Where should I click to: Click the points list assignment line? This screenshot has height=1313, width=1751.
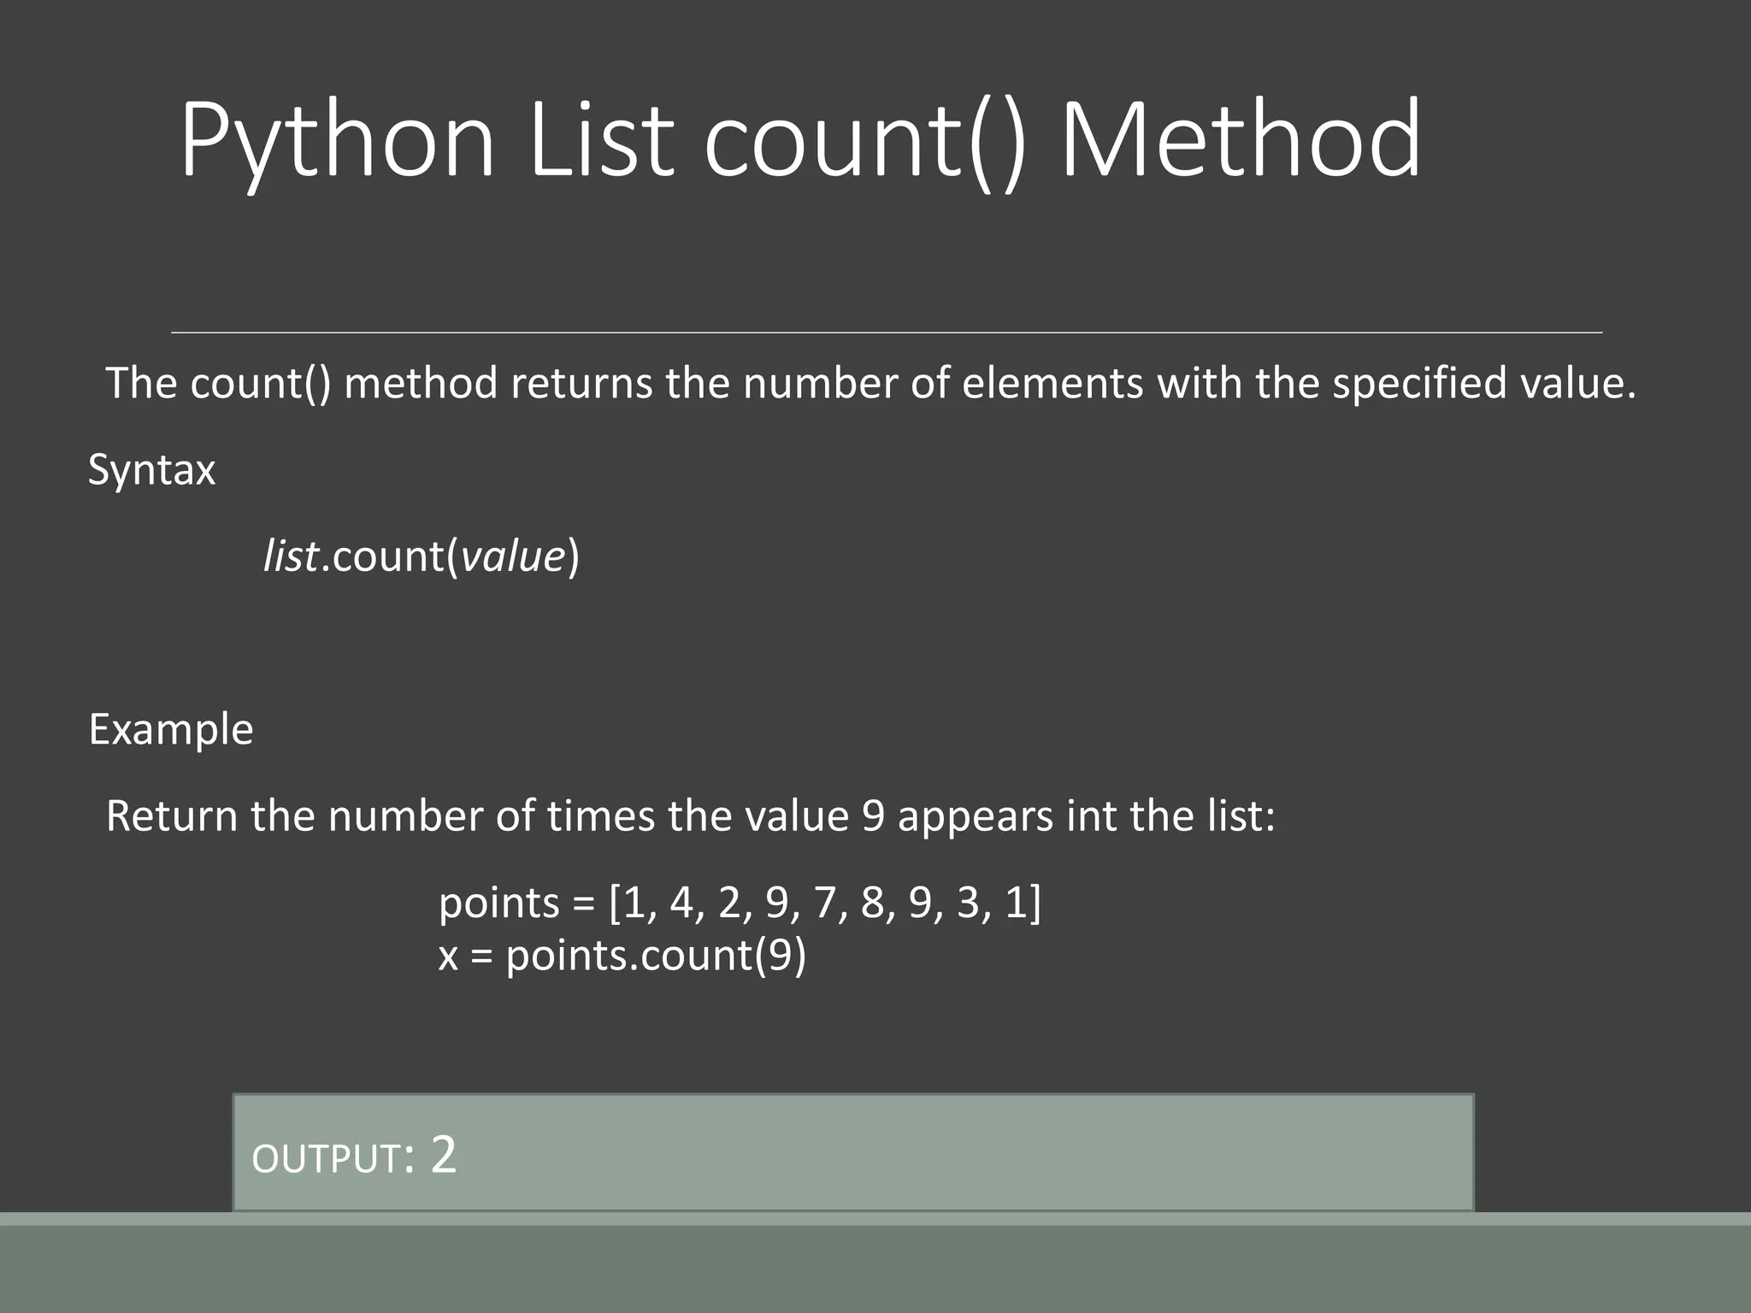[x=740, y=903]
